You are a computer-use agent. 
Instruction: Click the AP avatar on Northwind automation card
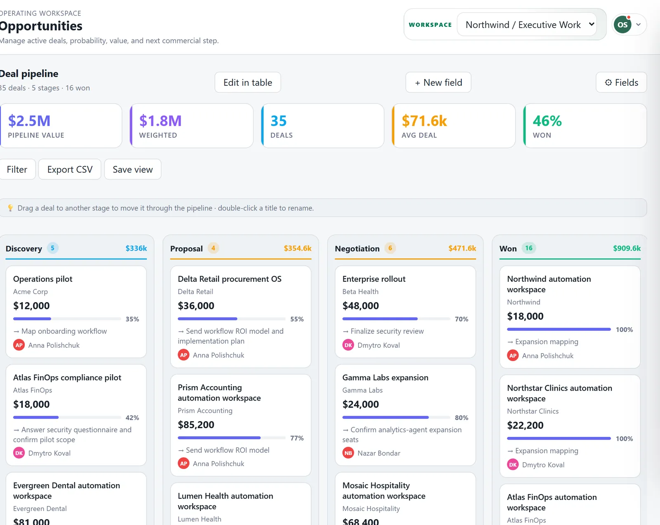513,356
